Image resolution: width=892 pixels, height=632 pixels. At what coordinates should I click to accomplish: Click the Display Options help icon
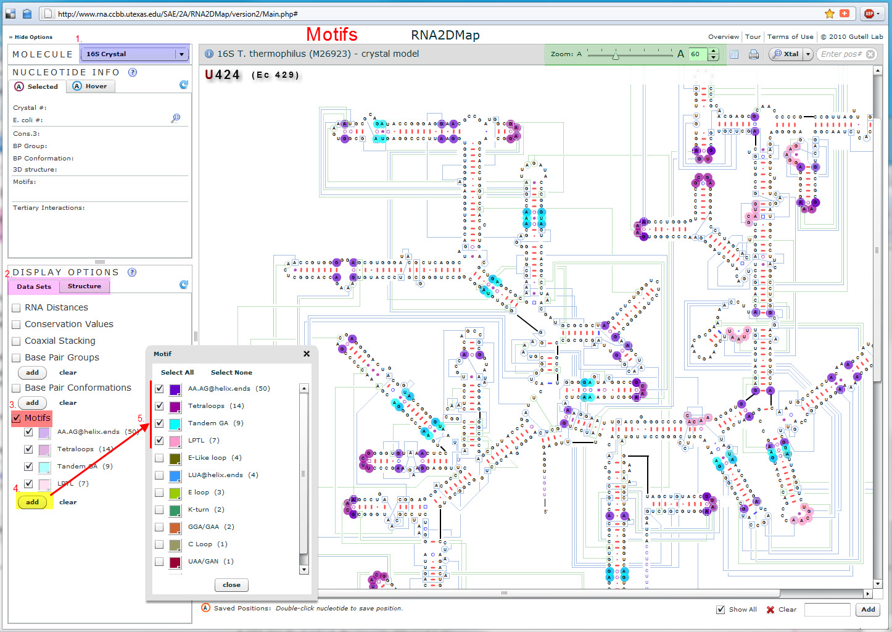pos(132,272)
